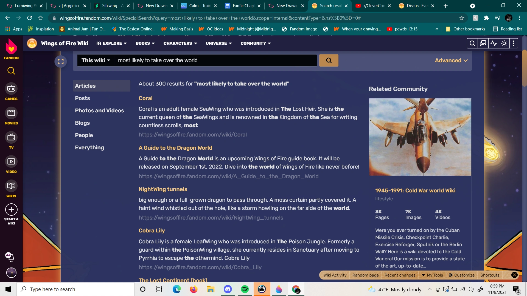527x296 pixels.
Task: Click the wiki search text field
Action: [215, 61]
